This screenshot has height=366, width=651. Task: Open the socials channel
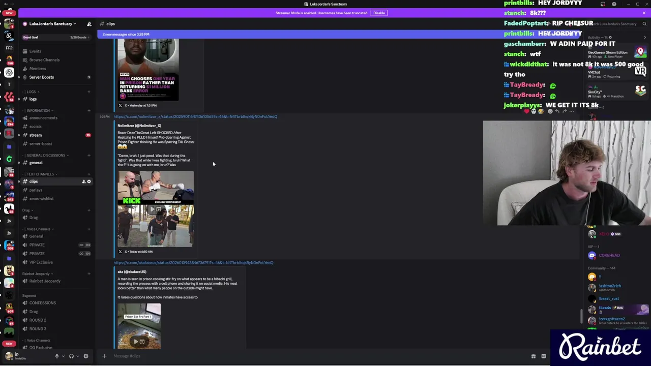(57, 127)
